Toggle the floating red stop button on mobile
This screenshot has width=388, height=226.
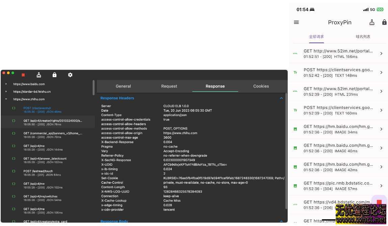pos(379,202)
